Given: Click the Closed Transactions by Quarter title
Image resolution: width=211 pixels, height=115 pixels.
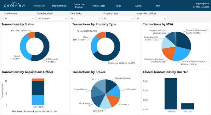Looking at the screenshot, I should coord(165,72).
